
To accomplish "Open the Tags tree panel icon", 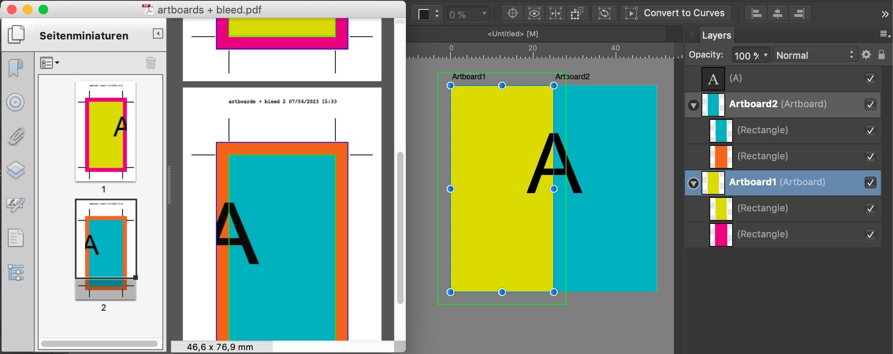I will click(16, 272).
